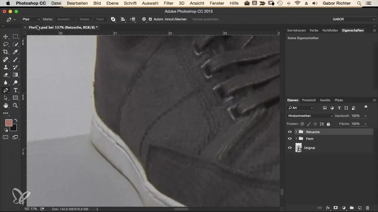
Task: Open the Filter menu
Action: coord(169,3)
